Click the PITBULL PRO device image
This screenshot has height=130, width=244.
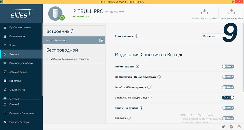point(55,13)
